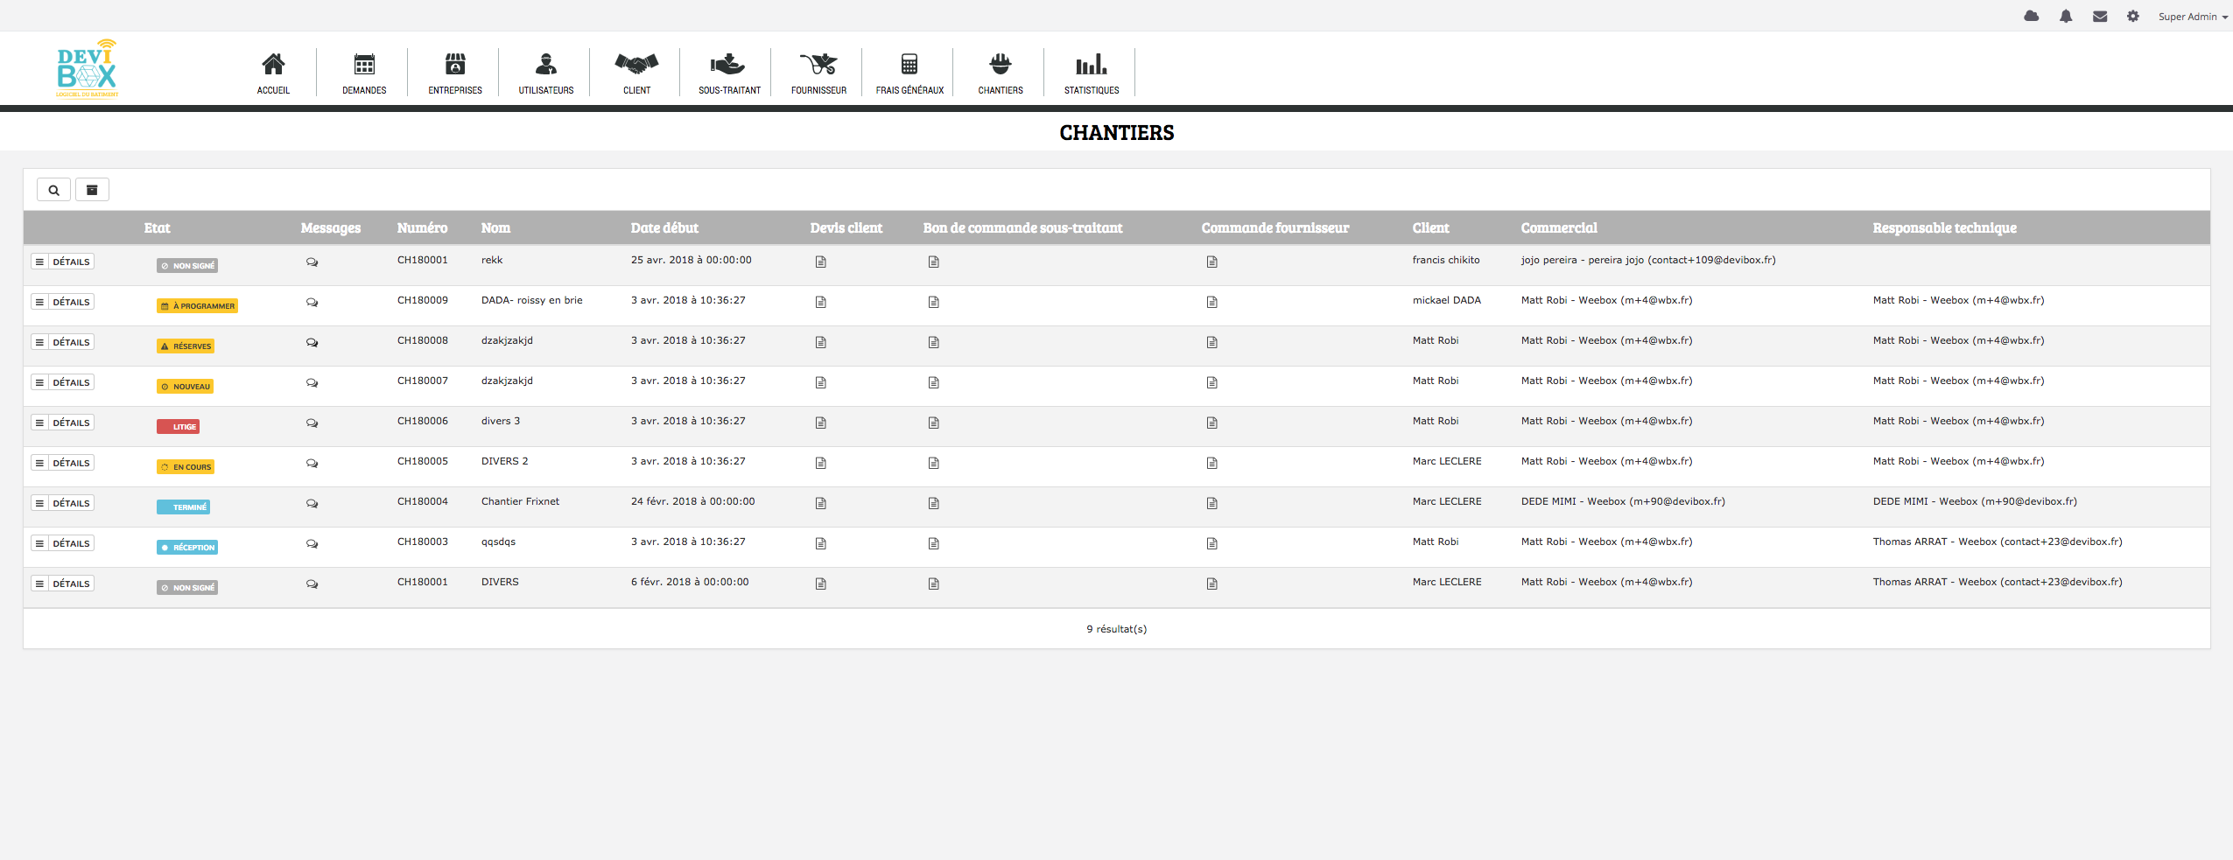Click client name mickael DADA

pyautogui.click(x=1447, y=300)
